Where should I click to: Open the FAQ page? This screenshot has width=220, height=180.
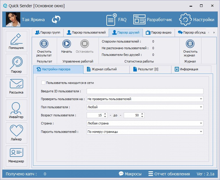tap(117, 20)
